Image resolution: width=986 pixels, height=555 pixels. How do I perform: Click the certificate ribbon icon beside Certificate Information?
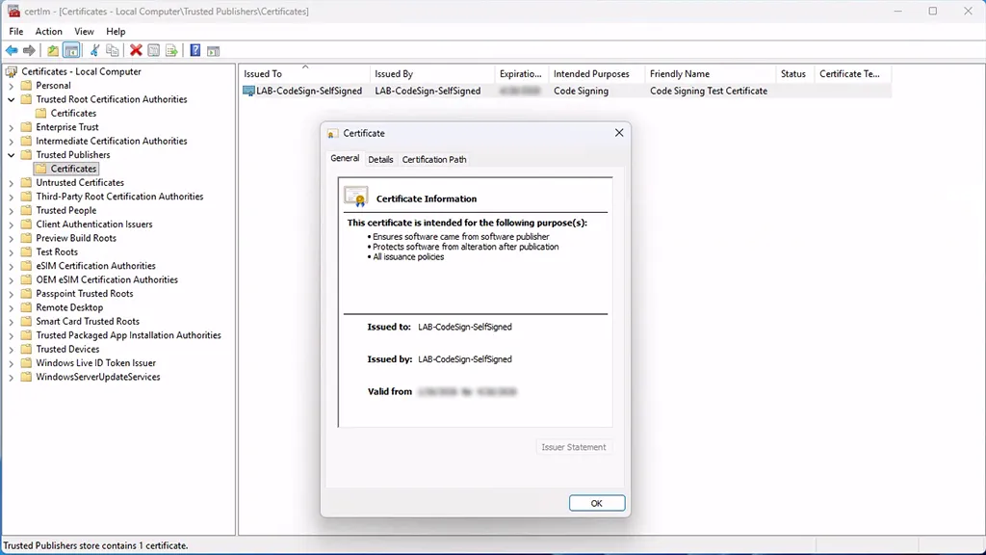click(x=356, y=197)
